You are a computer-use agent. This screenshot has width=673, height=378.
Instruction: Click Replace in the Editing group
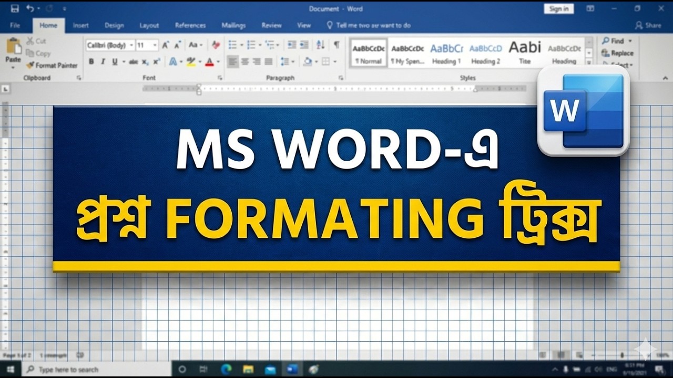618,53
